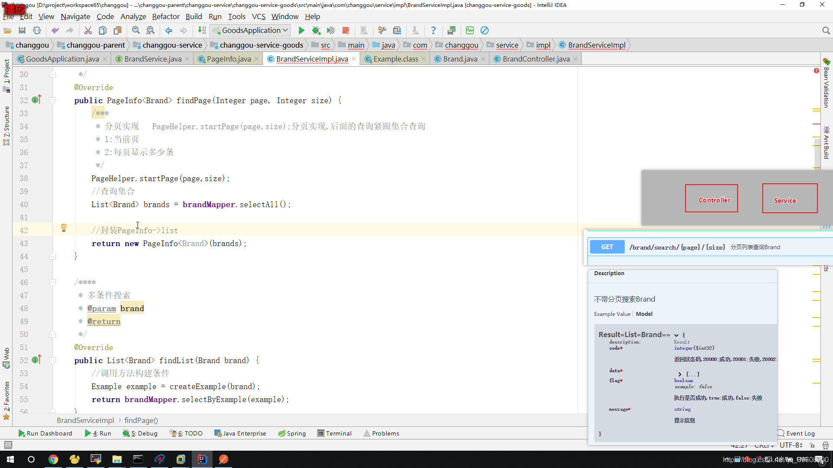The height and width of the screenshot is (468, 833).
Task: Open the Structure side panel
Action: pyautogui.click(x=7, y=126)
